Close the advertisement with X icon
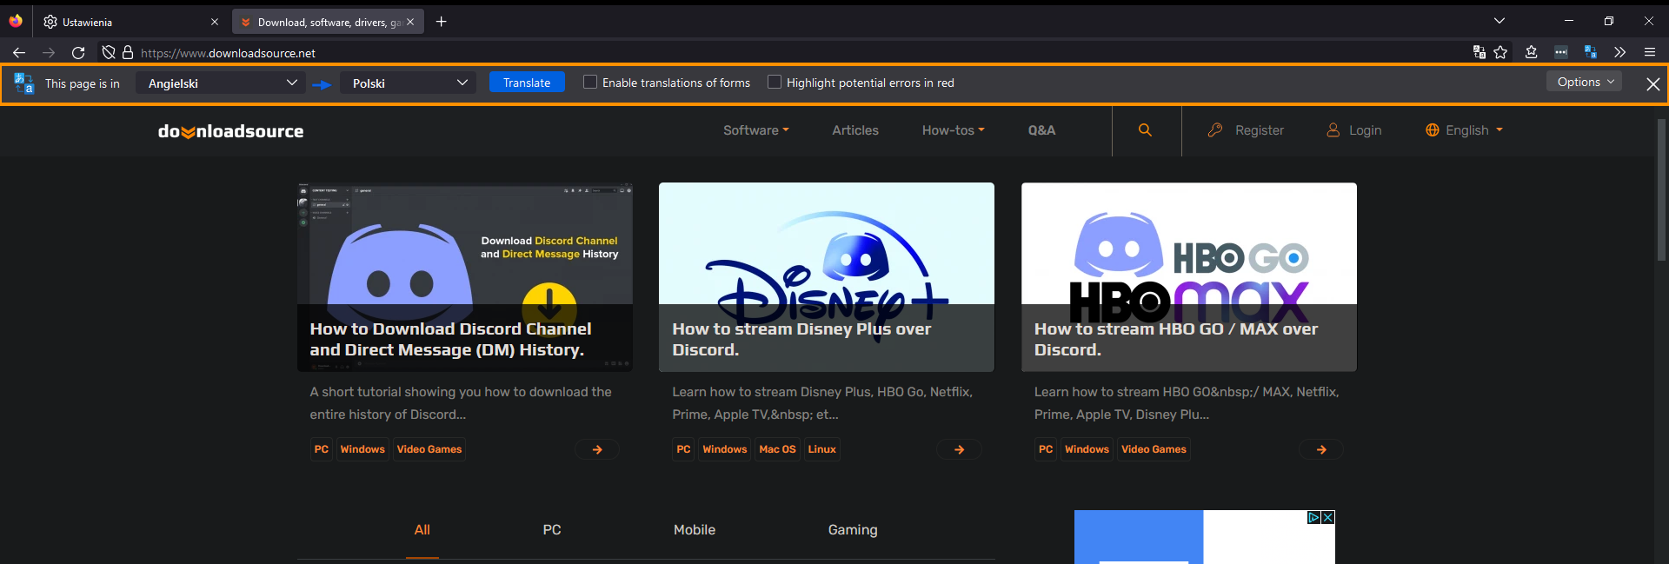Image resolution: width=1669 pixels, height=564 pixels. (1328, 517)
